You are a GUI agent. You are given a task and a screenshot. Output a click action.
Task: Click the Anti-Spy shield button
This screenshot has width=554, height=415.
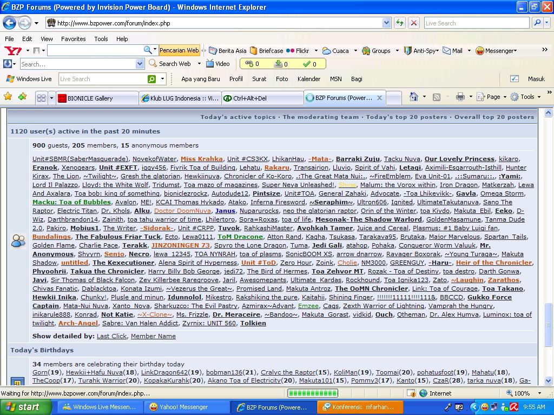pyautogui.click(x=421, y=50)
